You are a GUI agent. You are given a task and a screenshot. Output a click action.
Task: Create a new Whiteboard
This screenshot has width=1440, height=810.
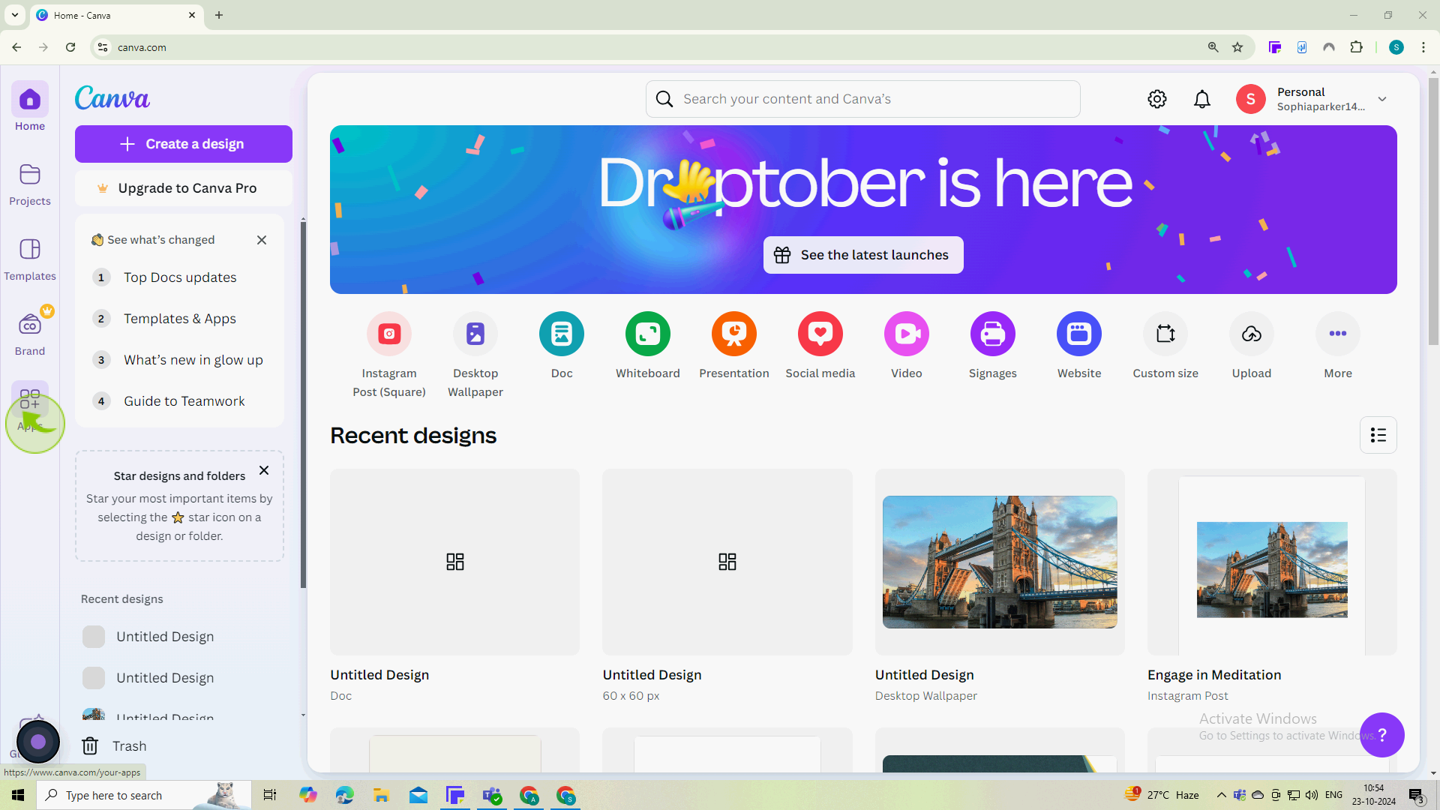coord(648,346)
